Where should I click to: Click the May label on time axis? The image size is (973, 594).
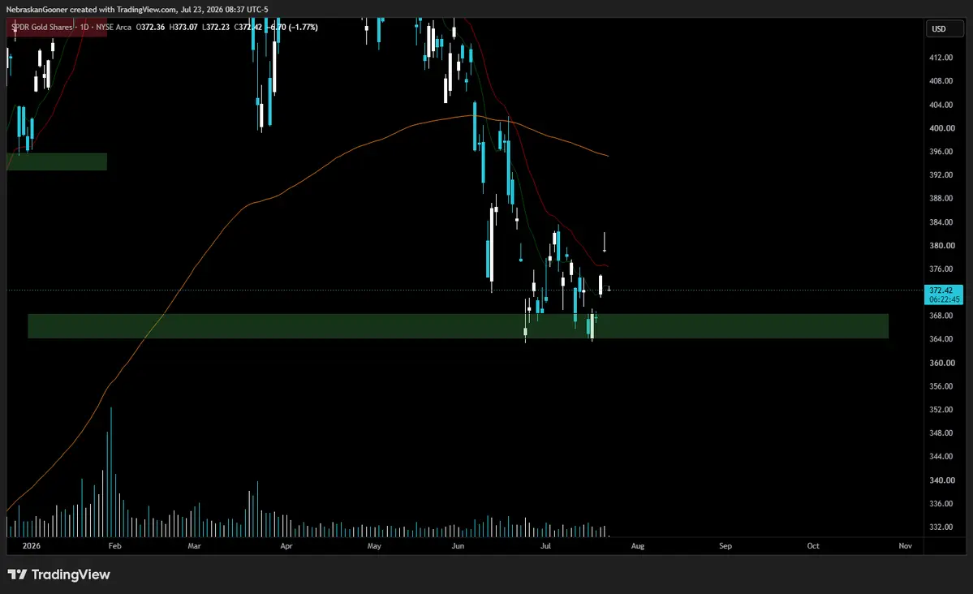coord(374,546)
